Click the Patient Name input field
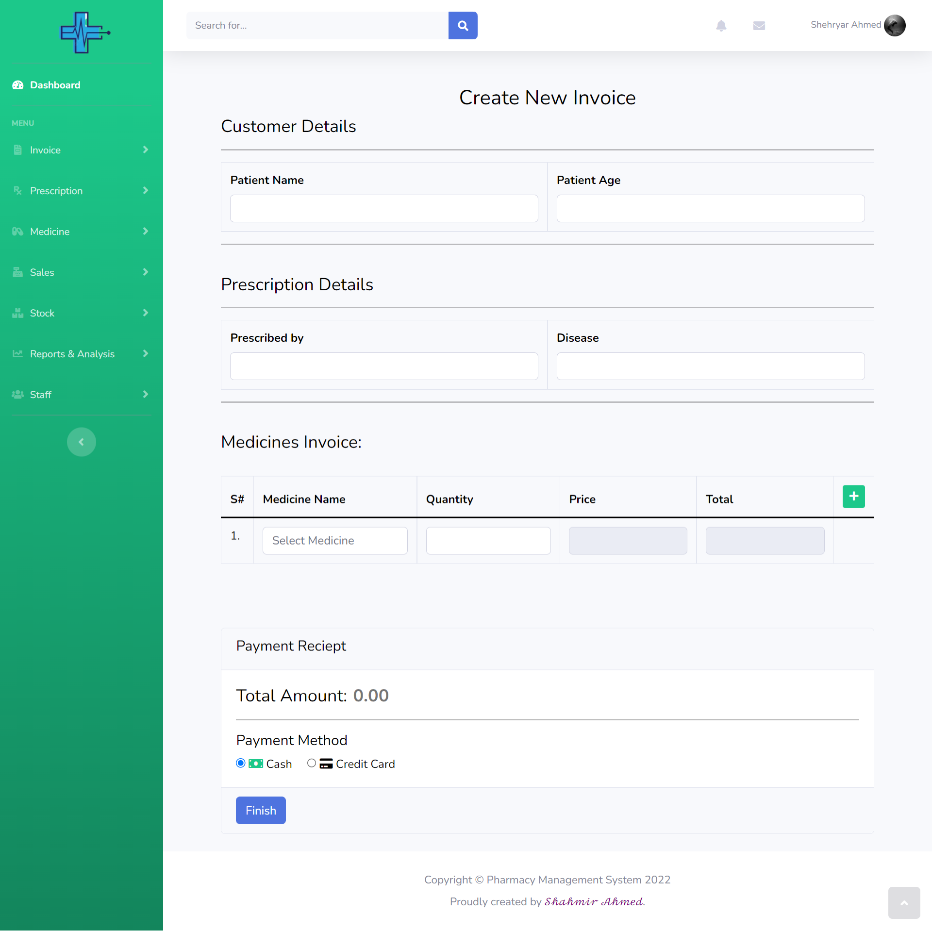 pyautogui.click(x=383, y=209)
